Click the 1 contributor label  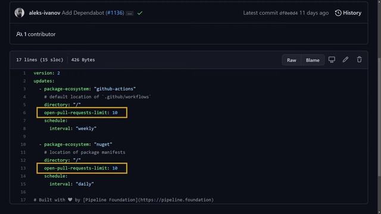coord(36,34)
